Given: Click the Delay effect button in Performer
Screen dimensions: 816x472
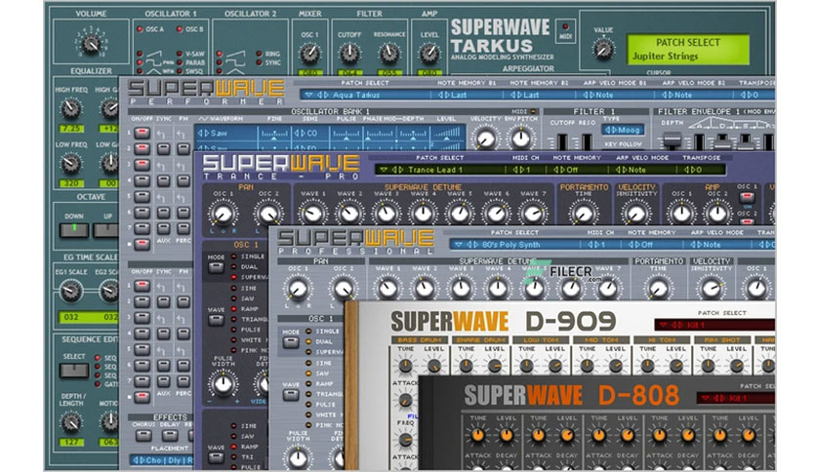Looking at the screenshot, I should (170, 435).
